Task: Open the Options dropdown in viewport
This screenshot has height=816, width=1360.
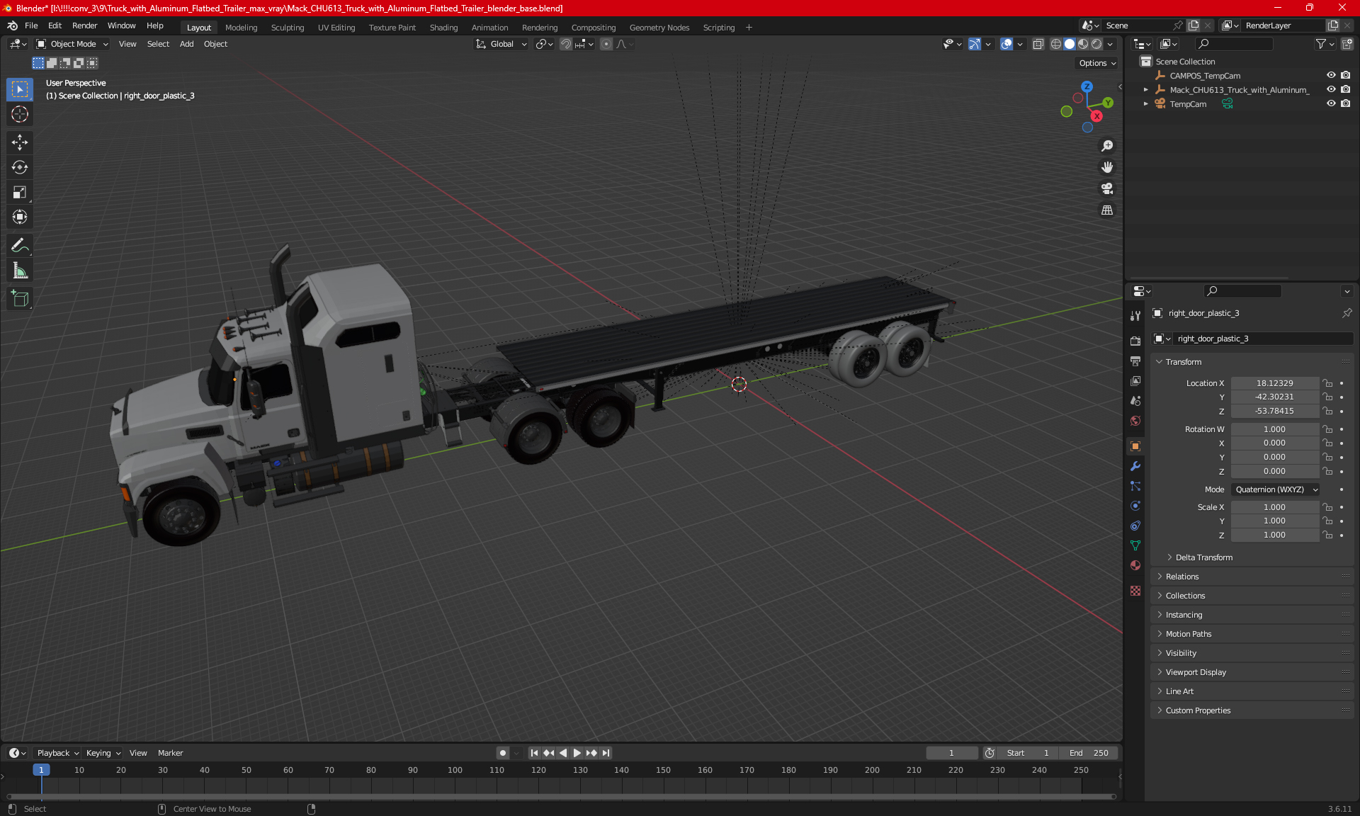Action: 1096,63
